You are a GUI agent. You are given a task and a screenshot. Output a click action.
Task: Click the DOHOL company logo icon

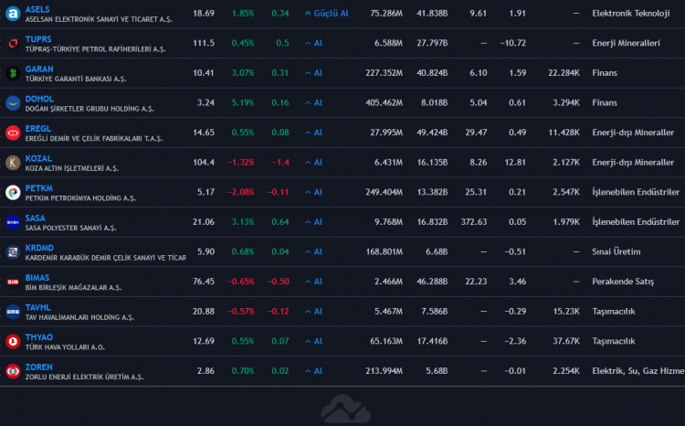[13, 102]
